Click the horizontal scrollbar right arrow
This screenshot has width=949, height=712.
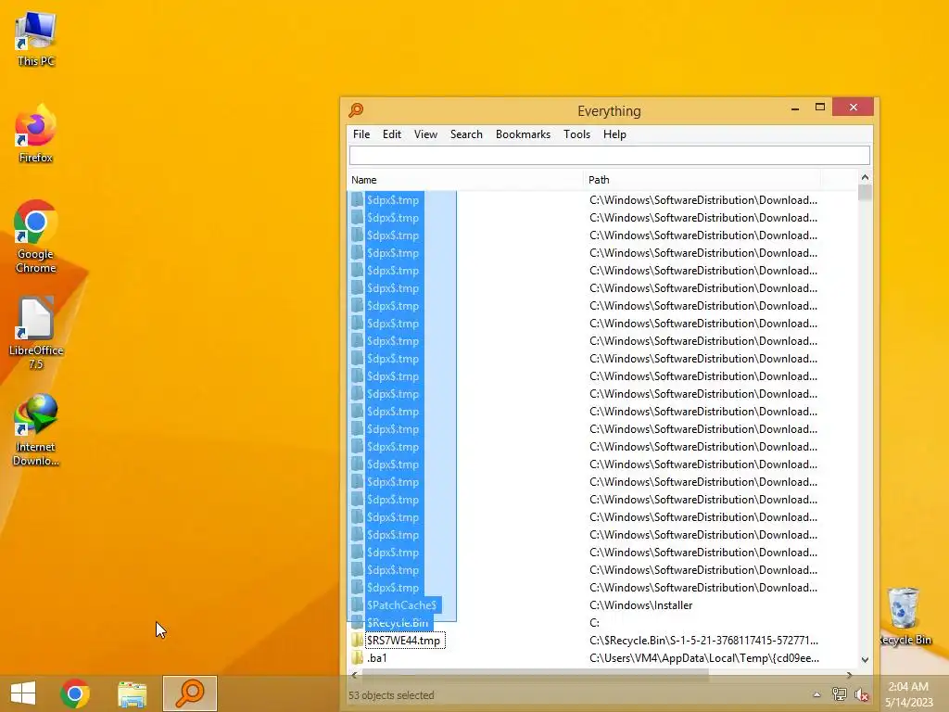(849, 675)
